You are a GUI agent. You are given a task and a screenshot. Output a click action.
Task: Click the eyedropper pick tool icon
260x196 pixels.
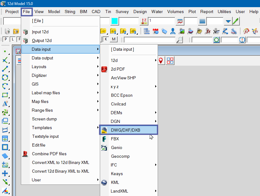coord(236,21)
